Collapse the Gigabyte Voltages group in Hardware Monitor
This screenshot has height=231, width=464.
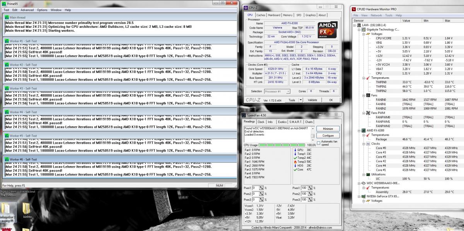click(x=363, y=34)
